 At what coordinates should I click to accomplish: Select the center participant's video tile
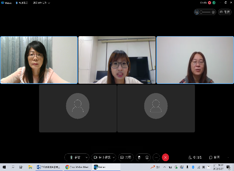pos(117,60)
